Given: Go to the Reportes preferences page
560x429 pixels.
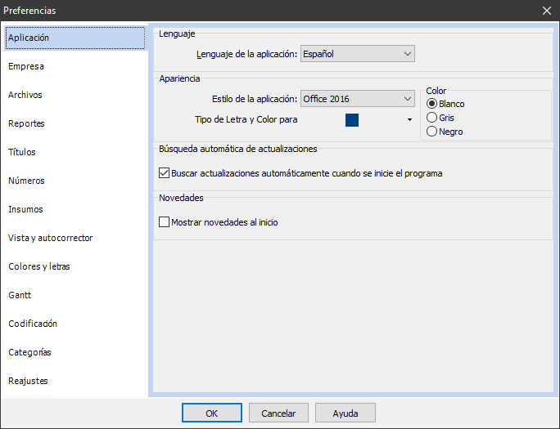Looking at the screenshot, I should click(x=26, y=123).
